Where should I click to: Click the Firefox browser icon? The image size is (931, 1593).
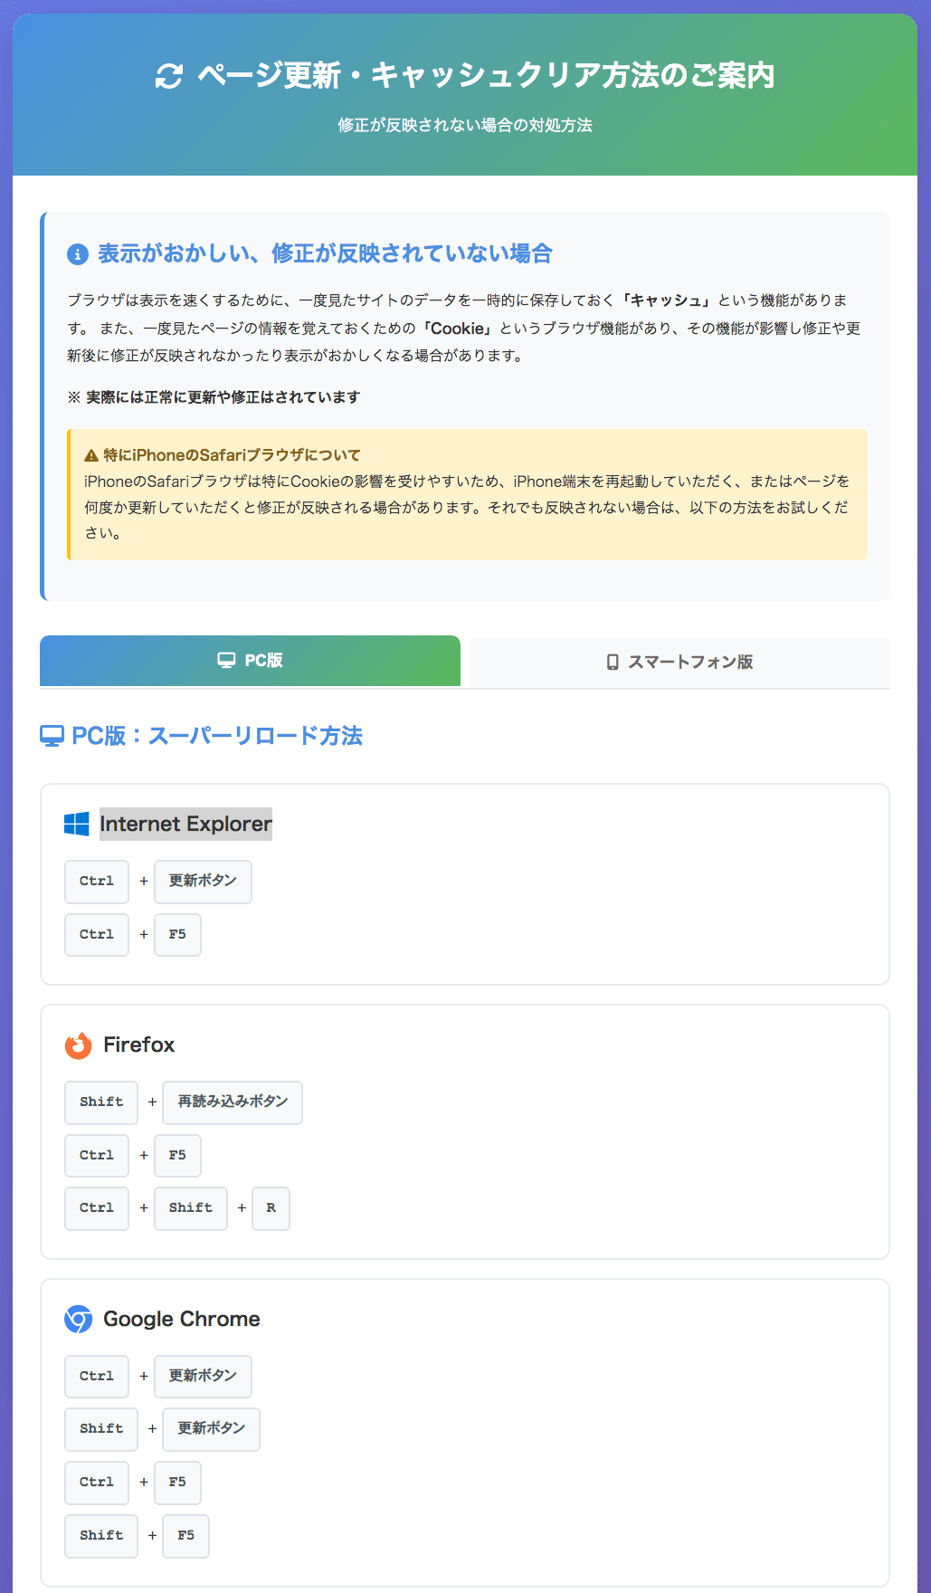(x=79, y=1045)
